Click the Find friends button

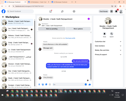coord(104,11)
